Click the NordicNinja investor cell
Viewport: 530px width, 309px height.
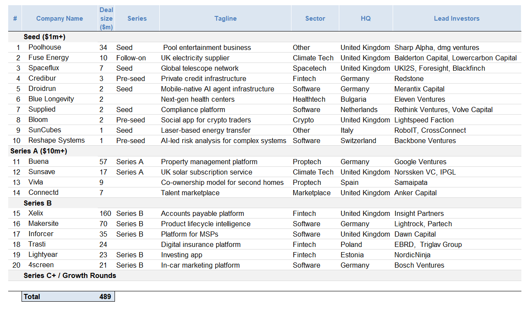(x=412, y=255)
